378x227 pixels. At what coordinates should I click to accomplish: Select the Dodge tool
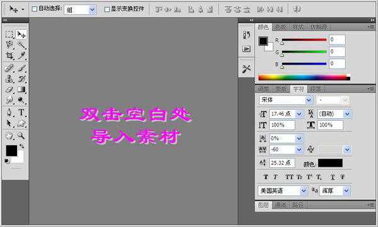click(21, 100)
